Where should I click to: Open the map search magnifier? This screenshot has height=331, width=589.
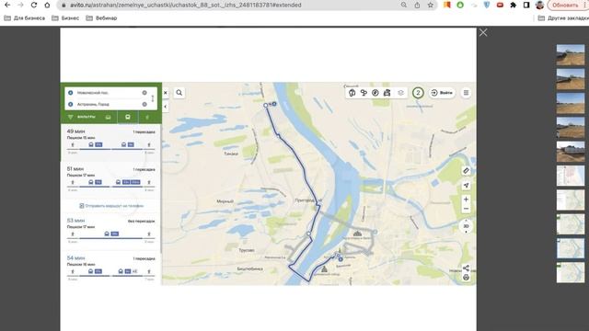179,93
